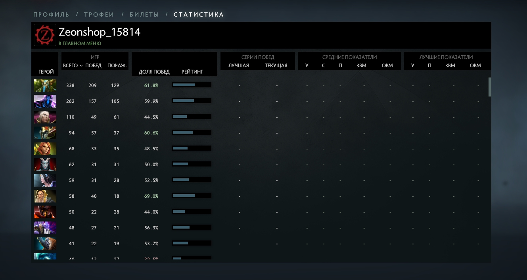
Task: Click hero portrait in the 58 games row
Action: pyautogui.click(x=45, y=196)
